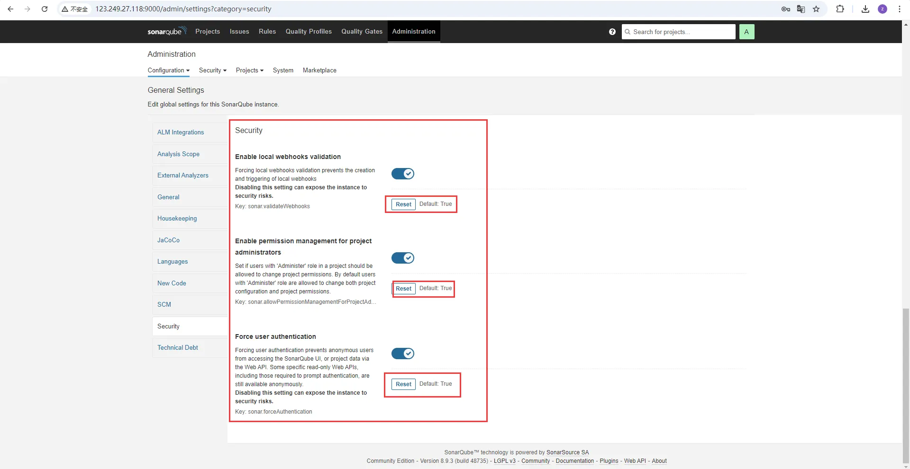Click the key text sonar.forceAuthentication
Screen dimensions: 910x469
tap(280, 412)
